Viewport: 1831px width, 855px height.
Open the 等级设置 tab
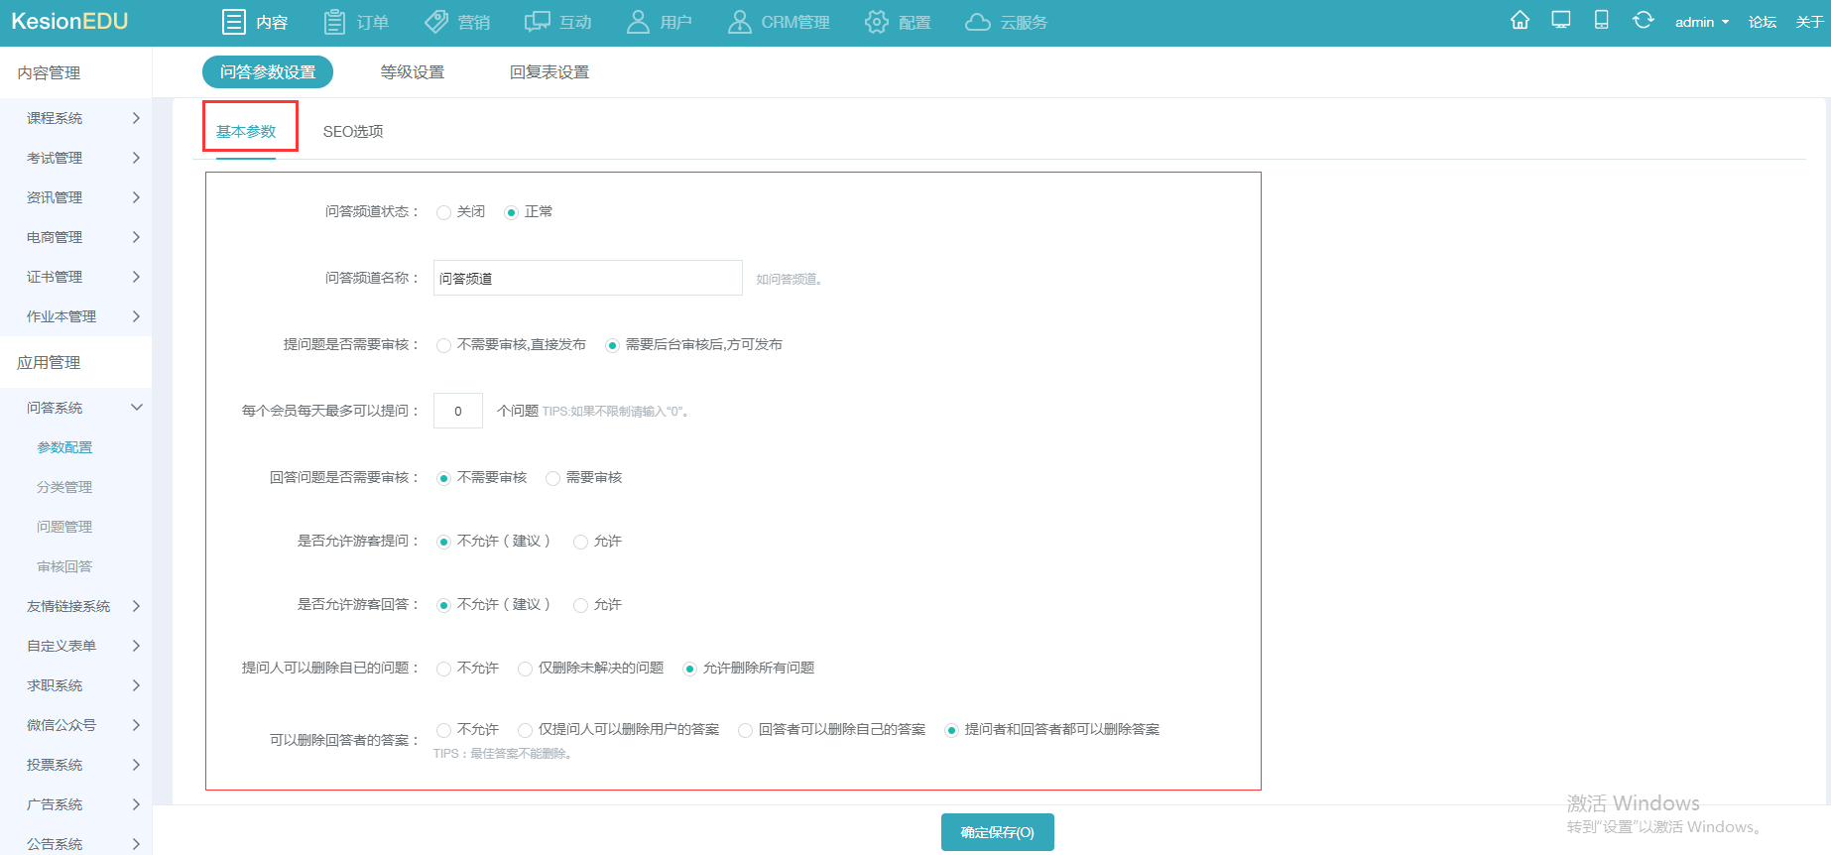413,72
